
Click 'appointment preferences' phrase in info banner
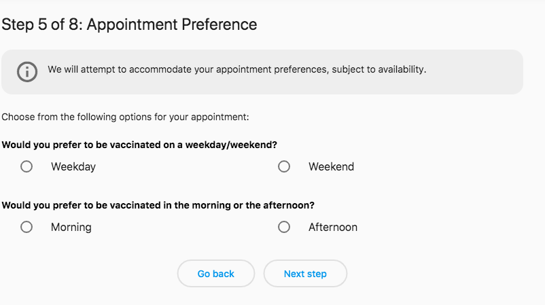coord(272,69)
